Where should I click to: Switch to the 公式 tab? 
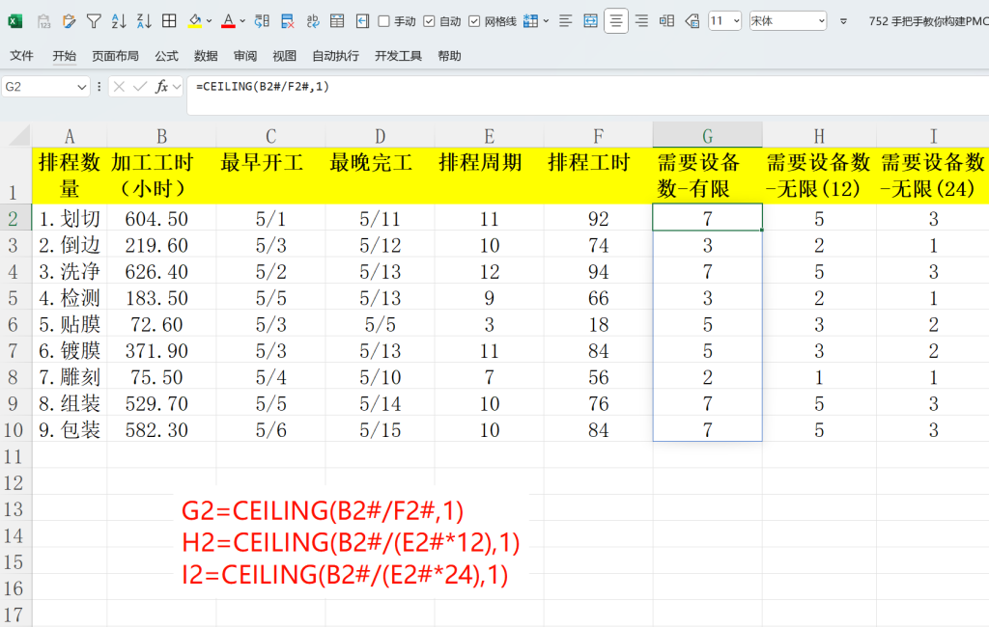coord(166,56)
